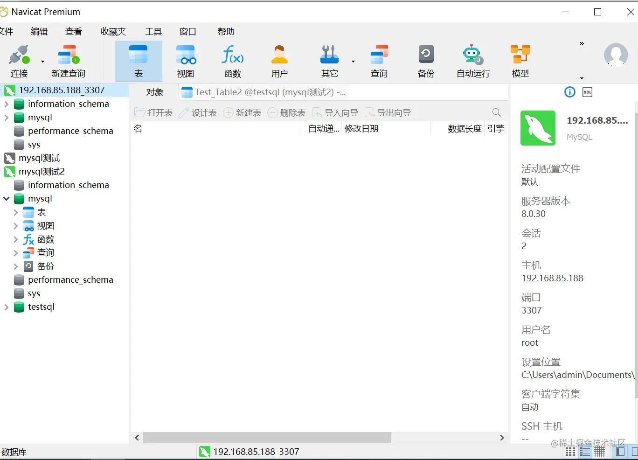The width and height of the screenshot is (638, 460).
Task: Expand the 查询 node under mysql
Action: (16, 253)
